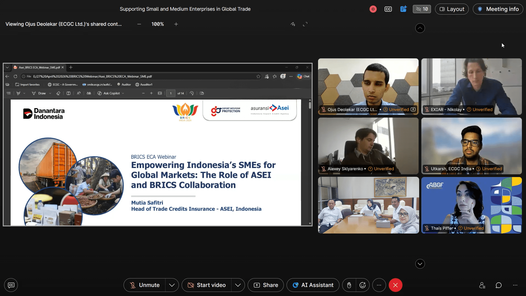This screenshot has height=296, width=526.
Task: Open smile.ecgc.in/auth bookmark
Action: [x=97, y=84]
